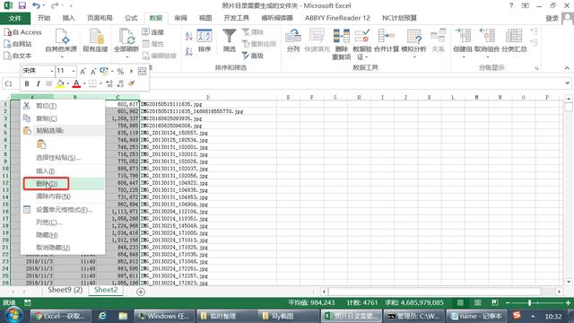Viewport: 574px width, 323px height.
Task: Click the Format Painter brush in mini toolbar
Action: tap(132, 83)
